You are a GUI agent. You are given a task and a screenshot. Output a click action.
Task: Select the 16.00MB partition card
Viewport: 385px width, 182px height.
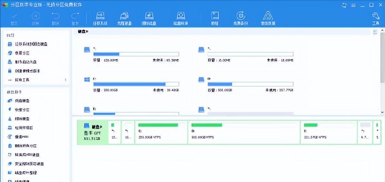click(246, 54)
